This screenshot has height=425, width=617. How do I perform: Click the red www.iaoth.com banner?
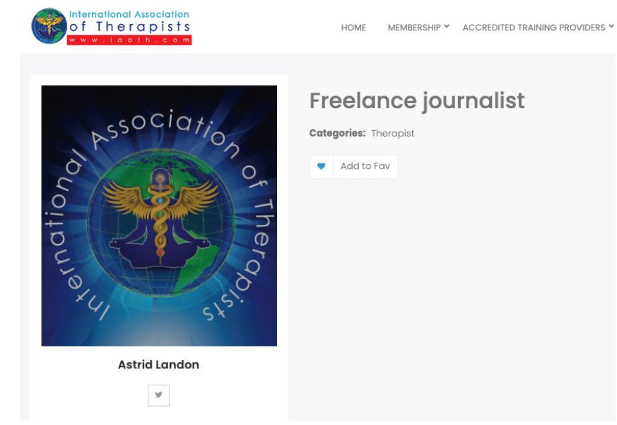click(129, 40)
